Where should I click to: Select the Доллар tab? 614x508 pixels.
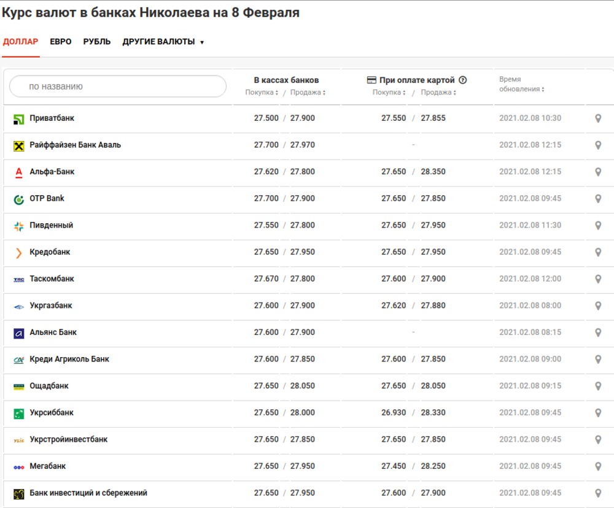(x=20, y=42)
